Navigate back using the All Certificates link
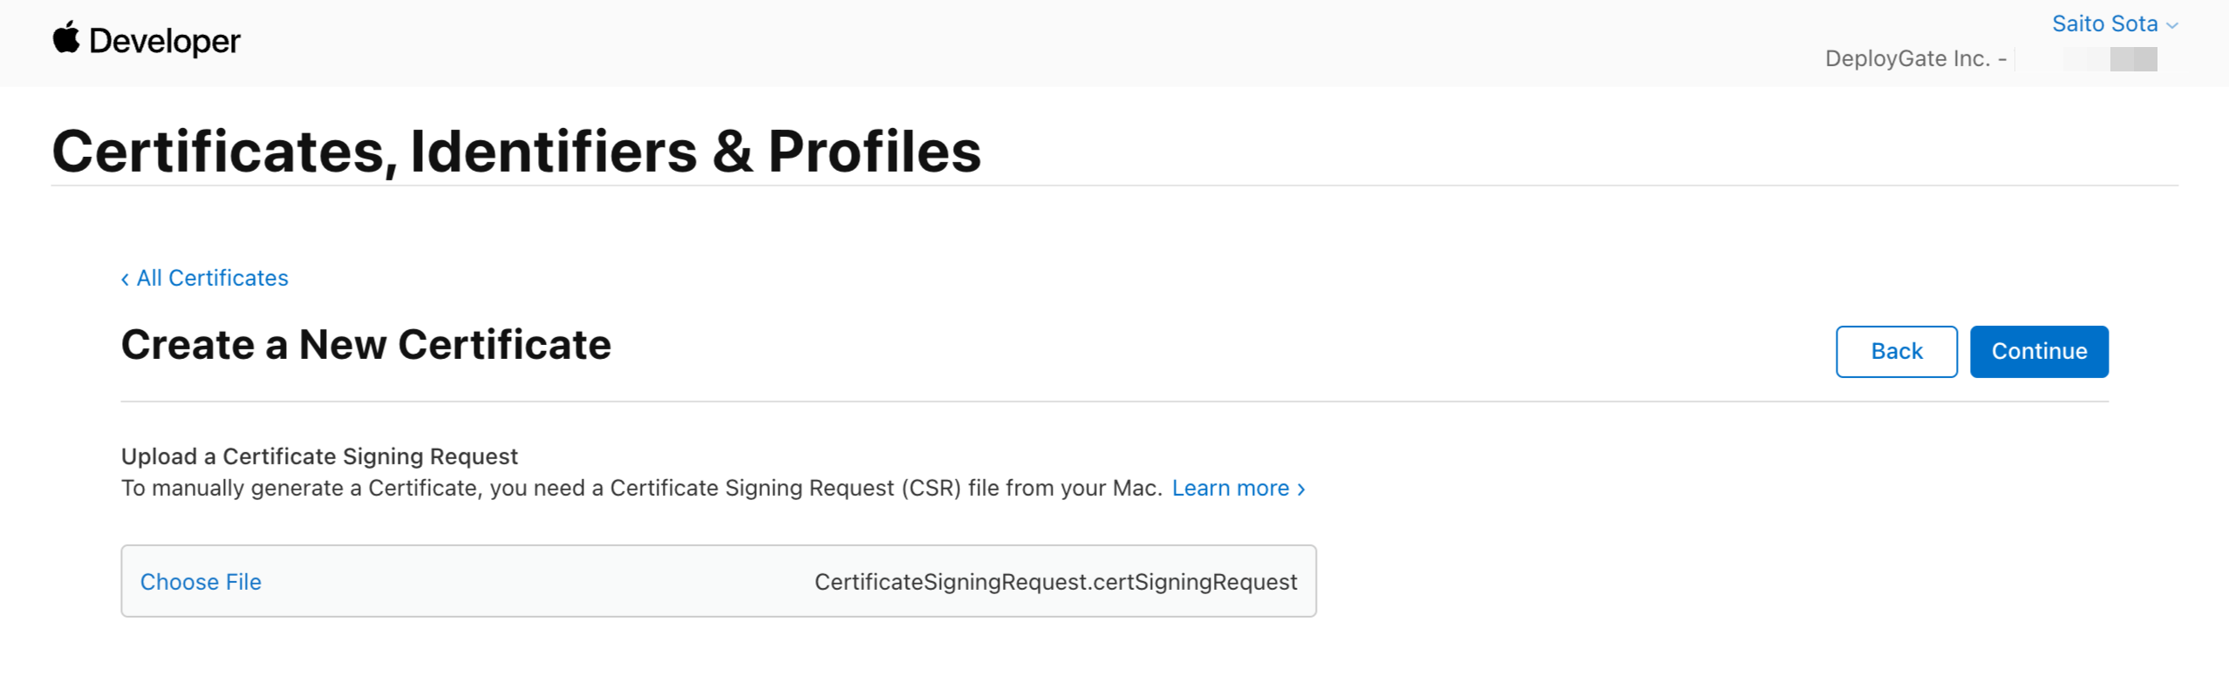This screenshot has width=2229, height=676. [212, 278]
